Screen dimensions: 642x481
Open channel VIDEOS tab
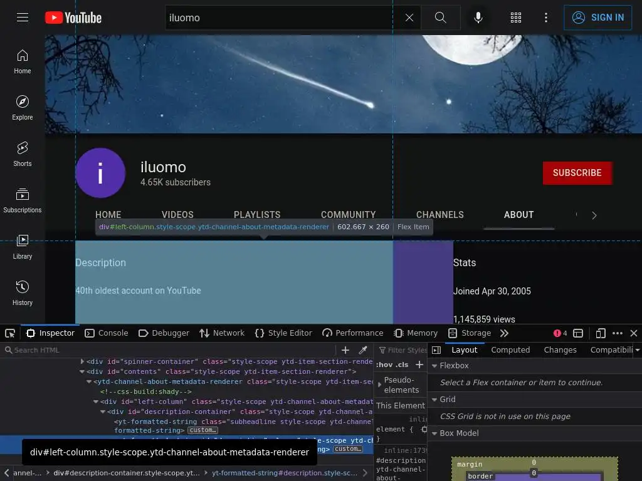(x=177, y=215)
